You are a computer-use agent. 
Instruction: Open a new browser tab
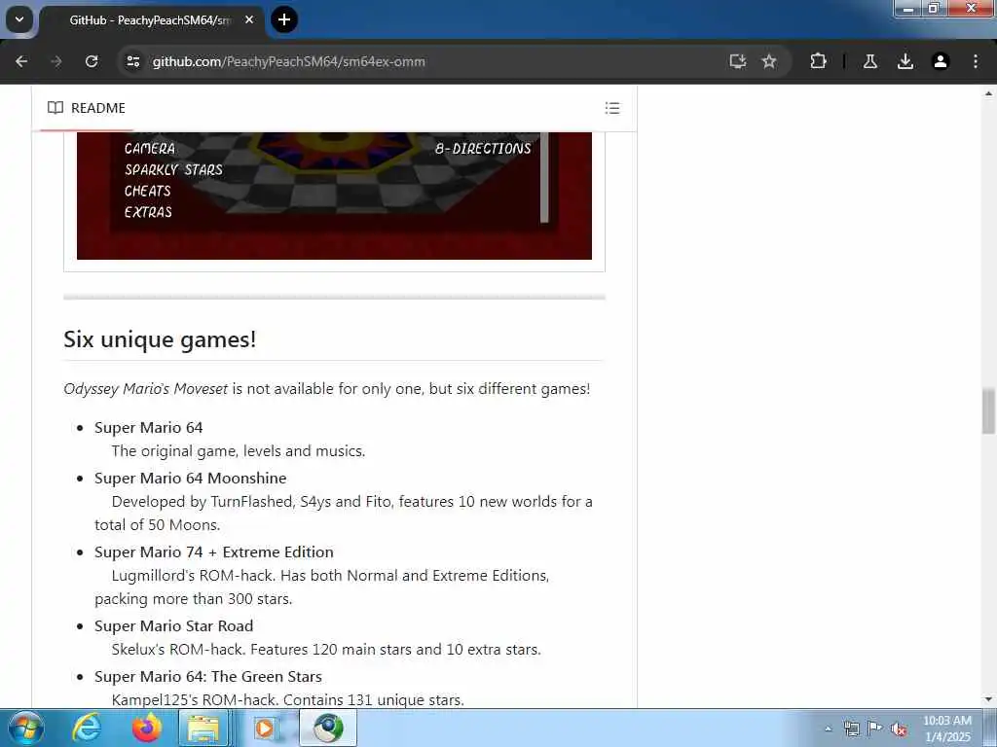[284, 19]
